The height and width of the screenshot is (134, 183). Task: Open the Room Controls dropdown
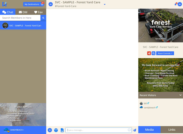click(x=165, y=53)
